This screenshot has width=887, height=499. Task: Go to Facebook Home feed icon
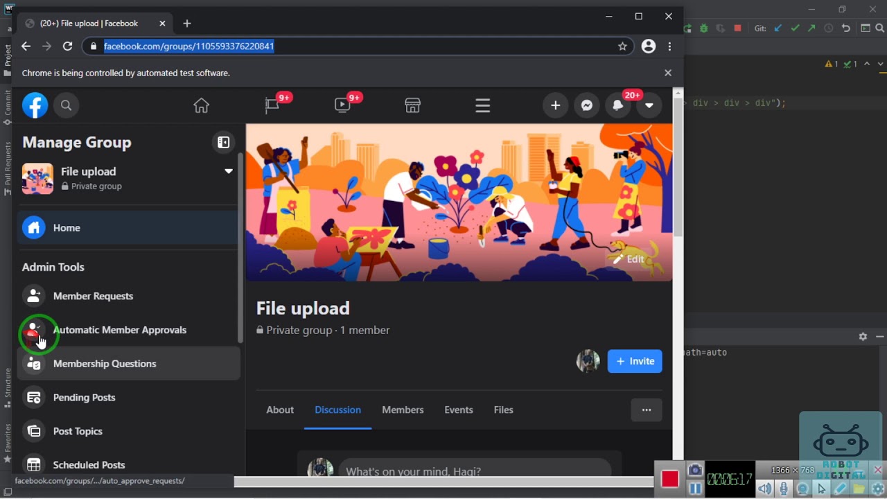(201, 105)
